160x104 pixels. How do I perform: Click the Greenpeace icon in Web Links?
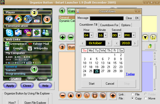point(7,44)
